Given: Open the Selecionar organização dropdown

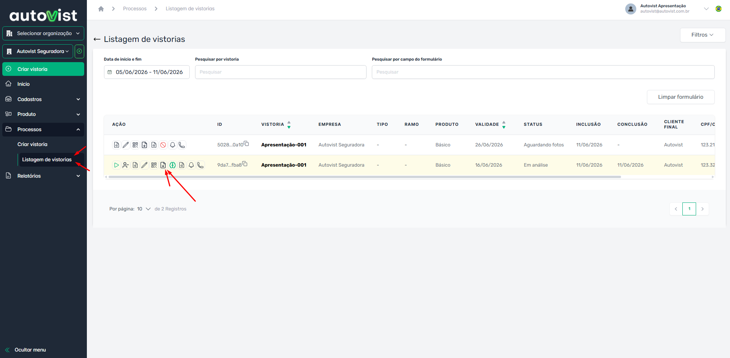Looking at the screenshot, I should [x=43, y=34].
